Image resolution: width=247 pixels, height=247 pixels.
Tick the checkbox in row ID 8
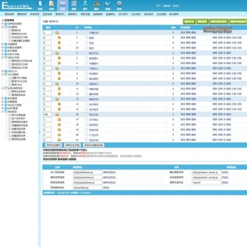point(87,73)
